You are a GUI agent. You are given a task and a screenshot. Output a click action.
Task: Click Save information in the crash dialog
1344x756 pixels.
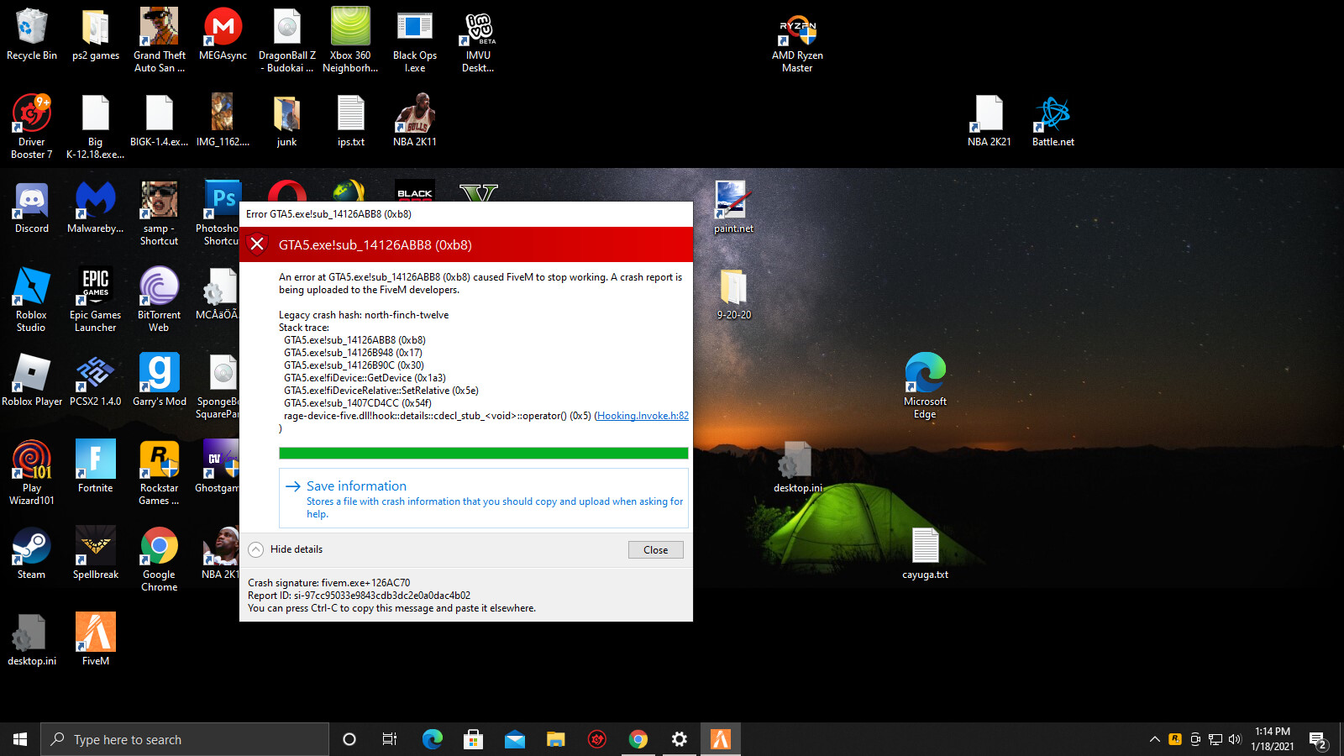356,486
